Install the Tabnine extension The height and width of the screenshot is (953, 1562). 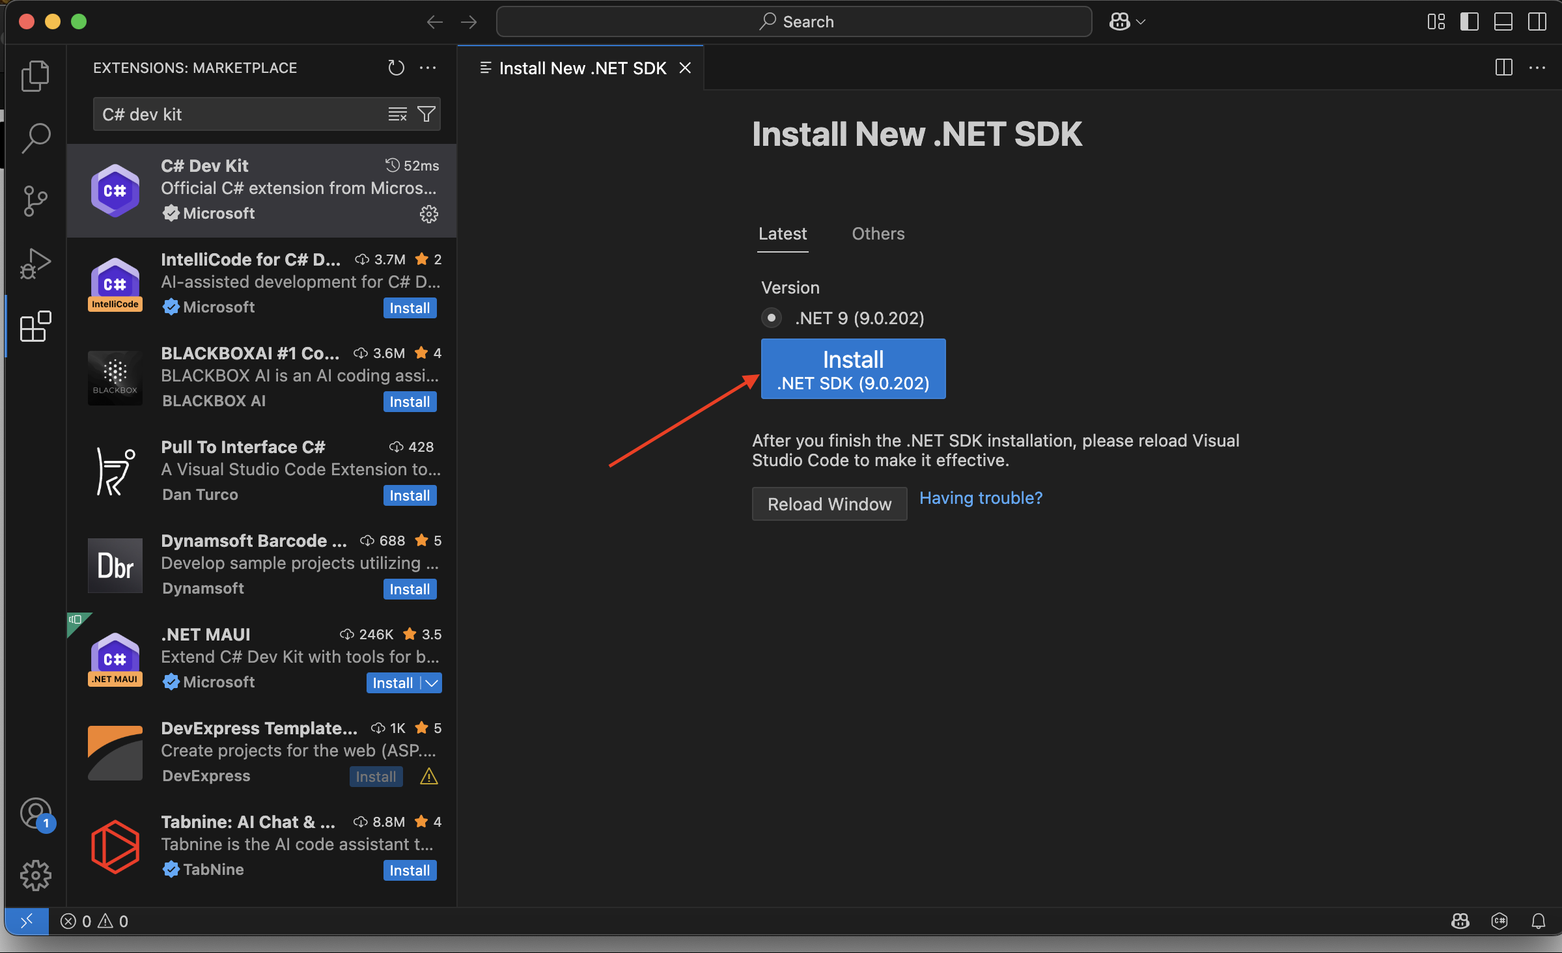click(410, 870)
